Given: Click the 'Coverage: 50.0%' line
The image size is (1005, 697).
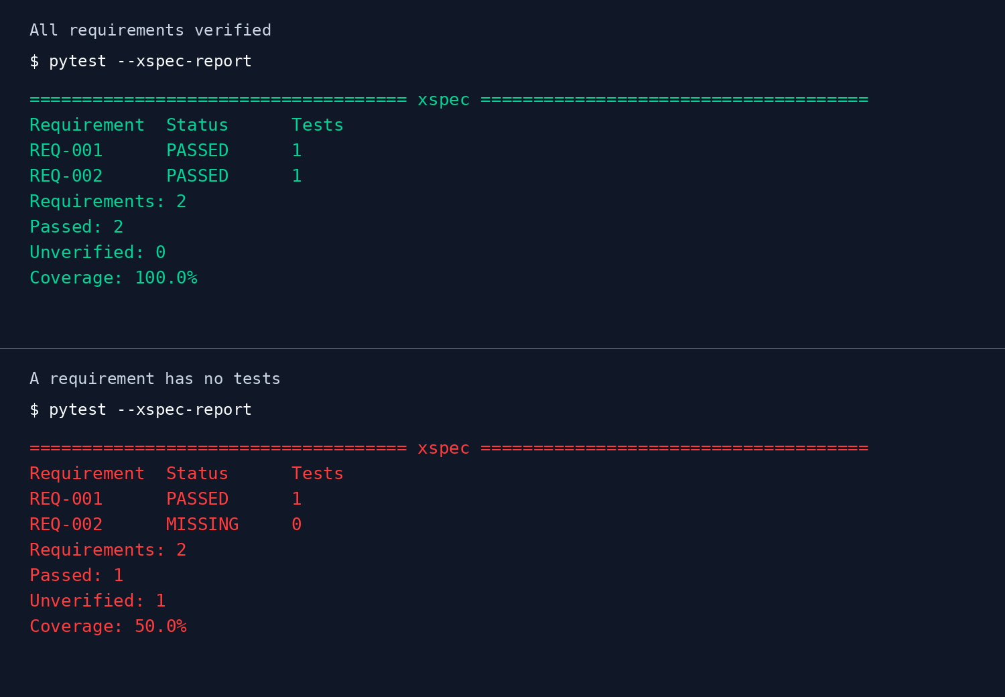Looking at the screenshot, I should point(108,627).
